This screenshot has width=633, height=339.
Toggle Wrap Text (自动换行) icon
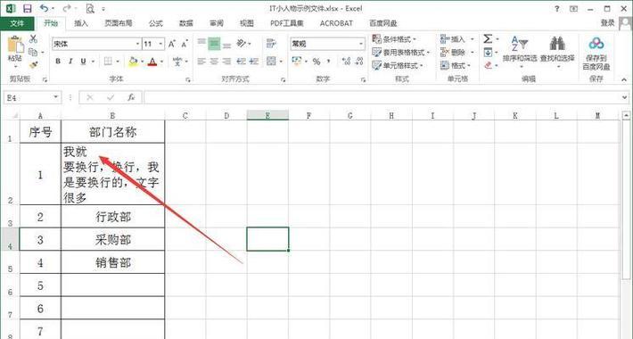point(271,43)
